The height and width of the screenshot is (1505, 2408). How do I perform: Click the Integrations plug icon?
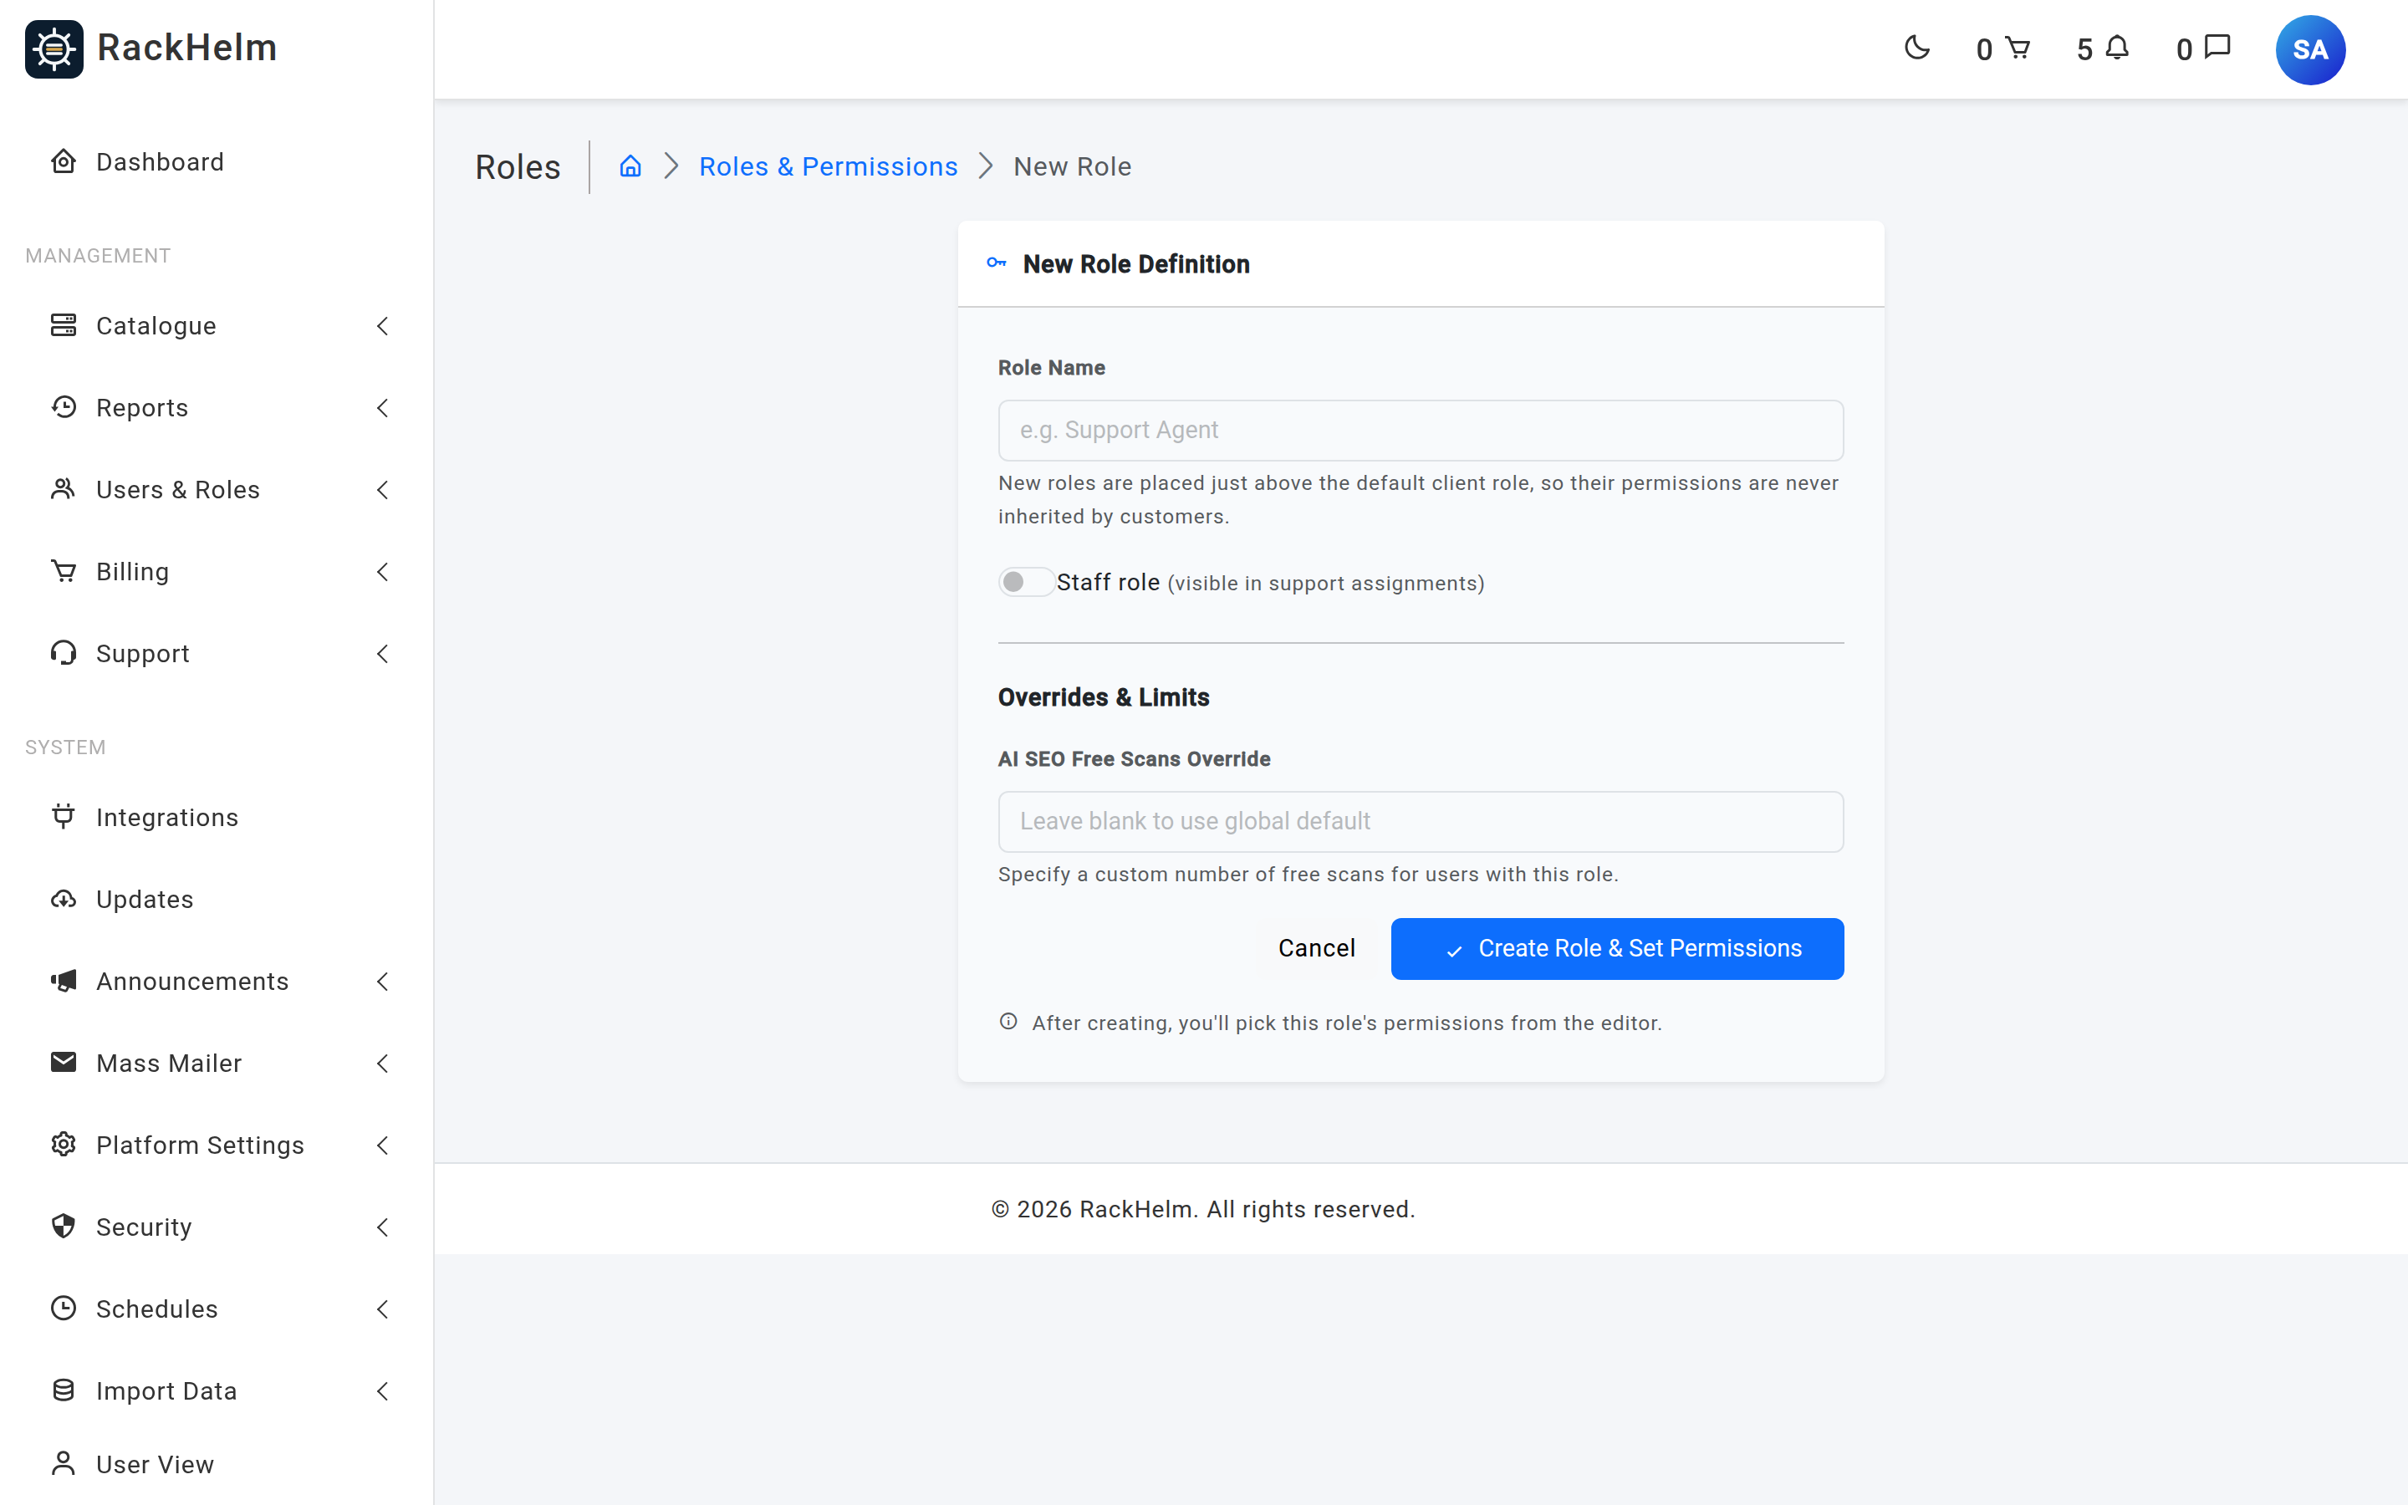point(64,816)
